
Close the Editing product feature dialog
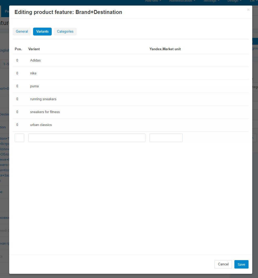[x=248, y=9]
